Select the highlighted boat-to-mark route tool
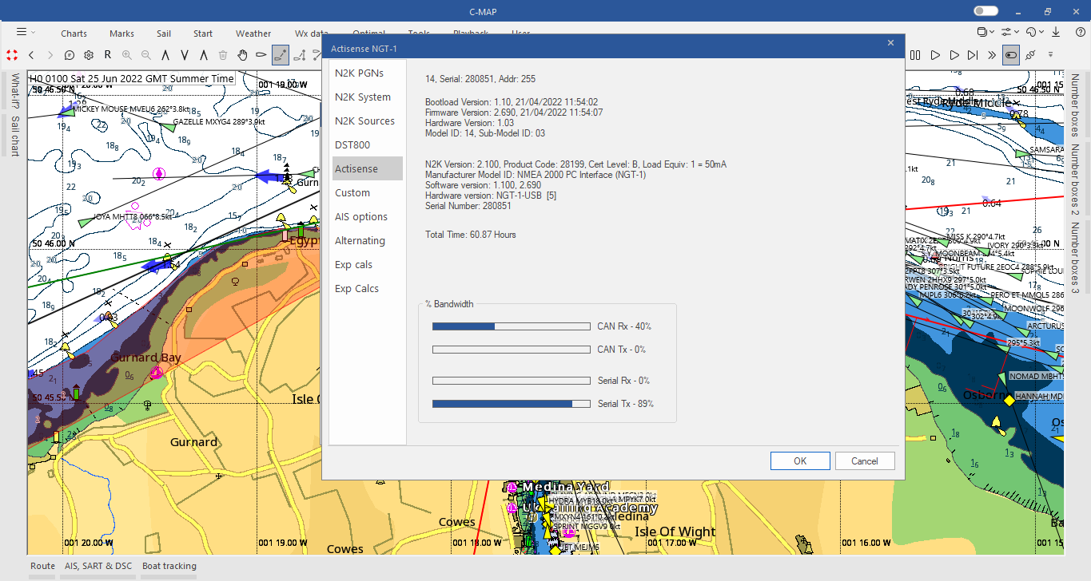Image resolution: width=1091 pixels, height=581 pixels. click(281, 55)
